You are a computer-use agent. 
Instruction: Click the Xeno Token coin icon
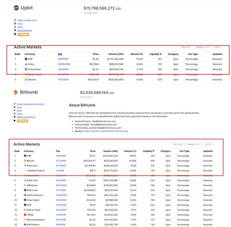pos(25,200)
